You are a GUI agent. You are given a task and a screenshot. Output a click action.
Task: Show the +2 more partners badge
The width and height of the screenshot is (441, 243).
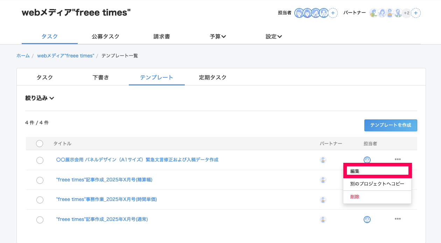(x=406, y=13)
